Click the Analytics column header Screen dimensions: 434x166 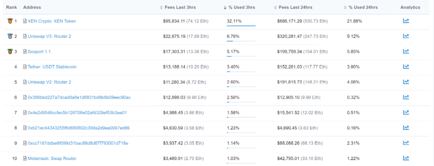click(x=410, y=8)
